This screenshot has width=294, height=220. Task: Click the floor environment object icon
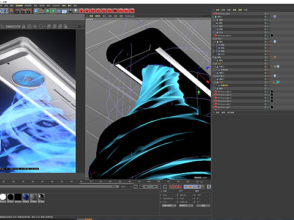pos(64,11)
